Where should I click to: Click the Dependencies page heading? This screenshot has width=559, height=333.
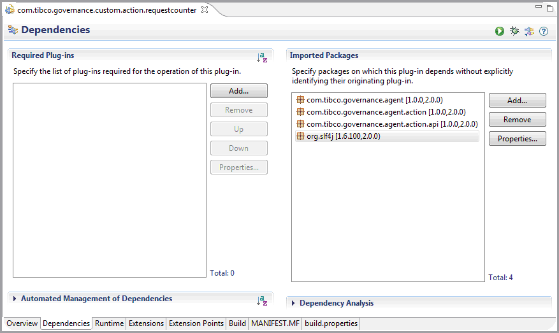pos(55,30)
